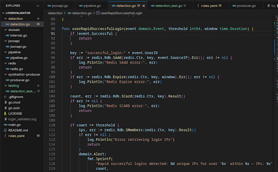
Task: Click the detection.go breadcrumb segment
Action: 82,13
